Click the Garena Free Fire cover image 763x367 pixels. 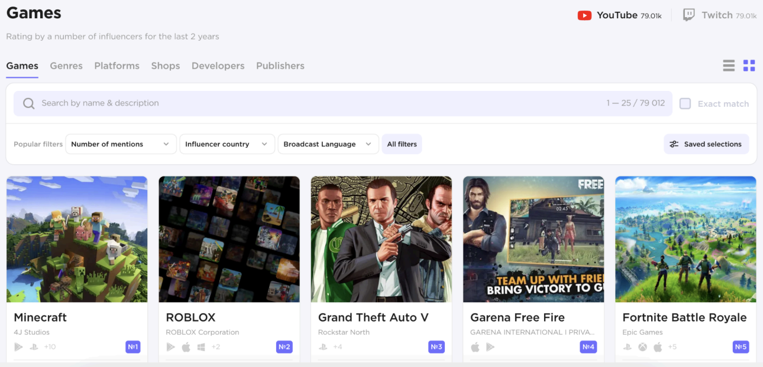pos(533,239)
